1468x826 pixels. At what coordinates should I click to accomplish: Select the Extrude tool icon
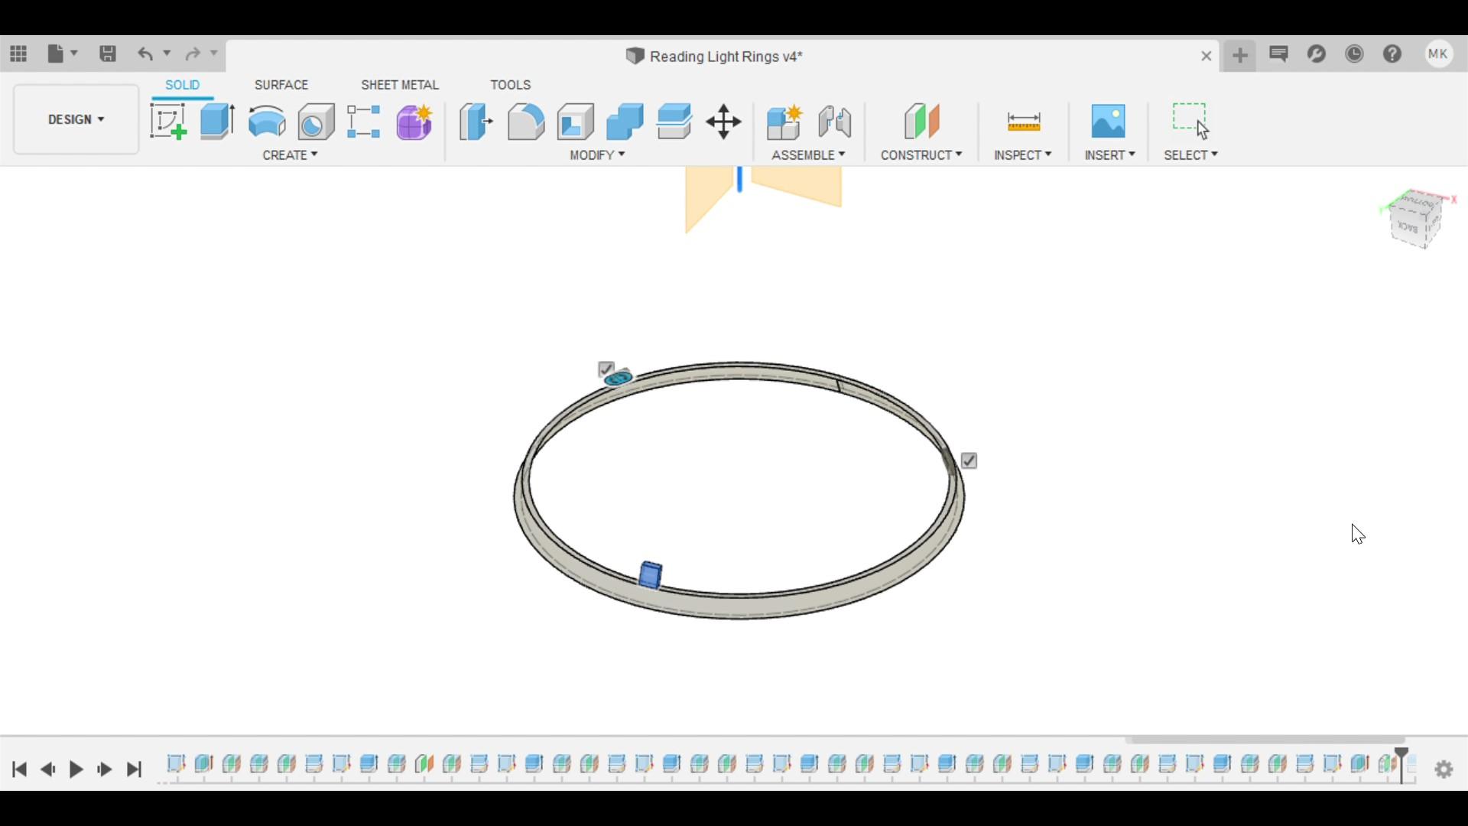click(217, 122)
